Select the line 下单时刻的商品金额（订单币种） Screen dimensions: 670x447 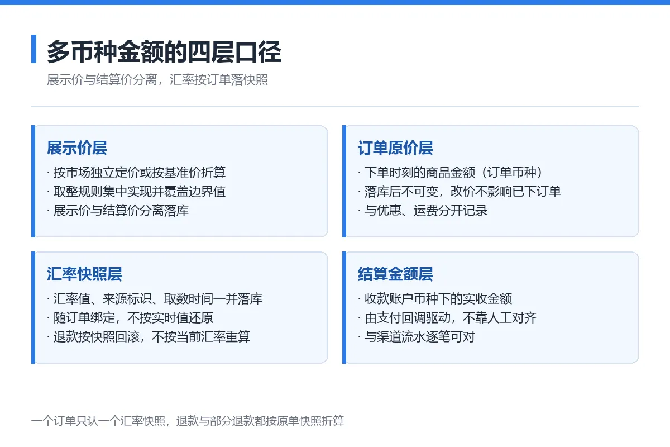pyautogui.click(x=453, y=173)
